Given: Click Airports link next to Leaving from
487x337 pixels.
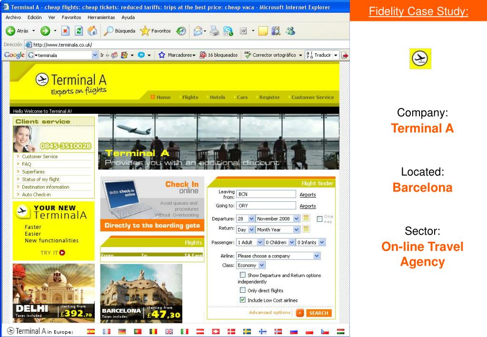Looking at the screenshot, I should pos(308,195).
